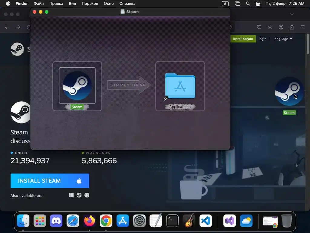Click the Steam icon on the desktop
Screen dimensions: 310x233
pyautogui.click(x=289, y=91)
